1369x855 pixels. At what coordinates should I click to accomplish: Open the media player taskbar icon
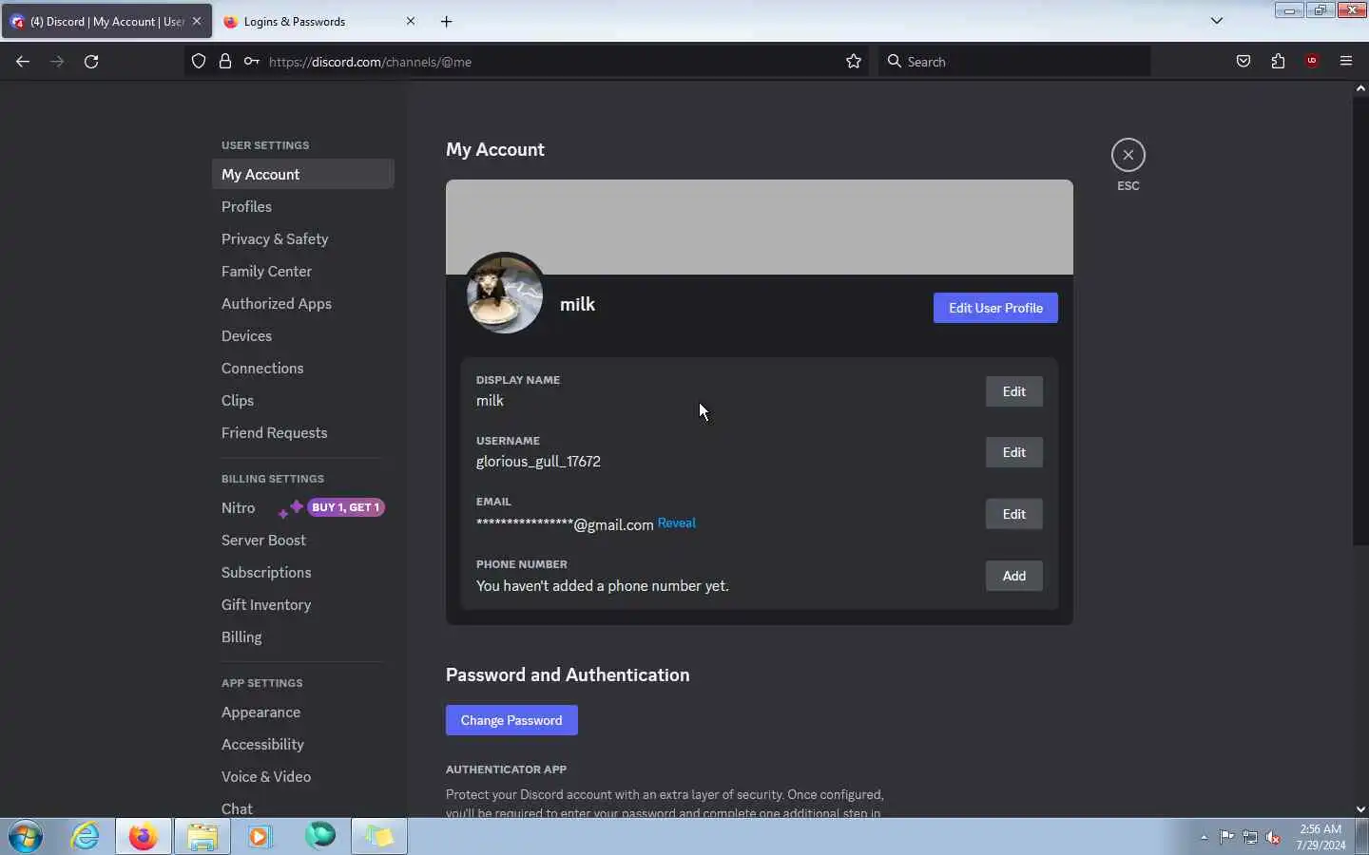click(260, 837)
